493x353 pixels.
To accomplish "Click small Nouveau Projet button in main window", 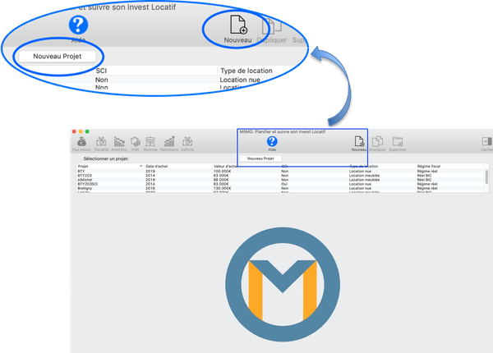I will click(260, 158).
